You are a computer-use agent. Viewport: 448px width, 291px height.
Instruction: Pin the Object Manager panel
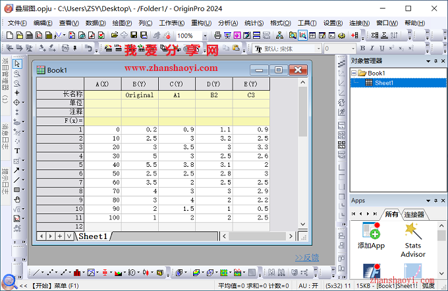tap(435, 61)
